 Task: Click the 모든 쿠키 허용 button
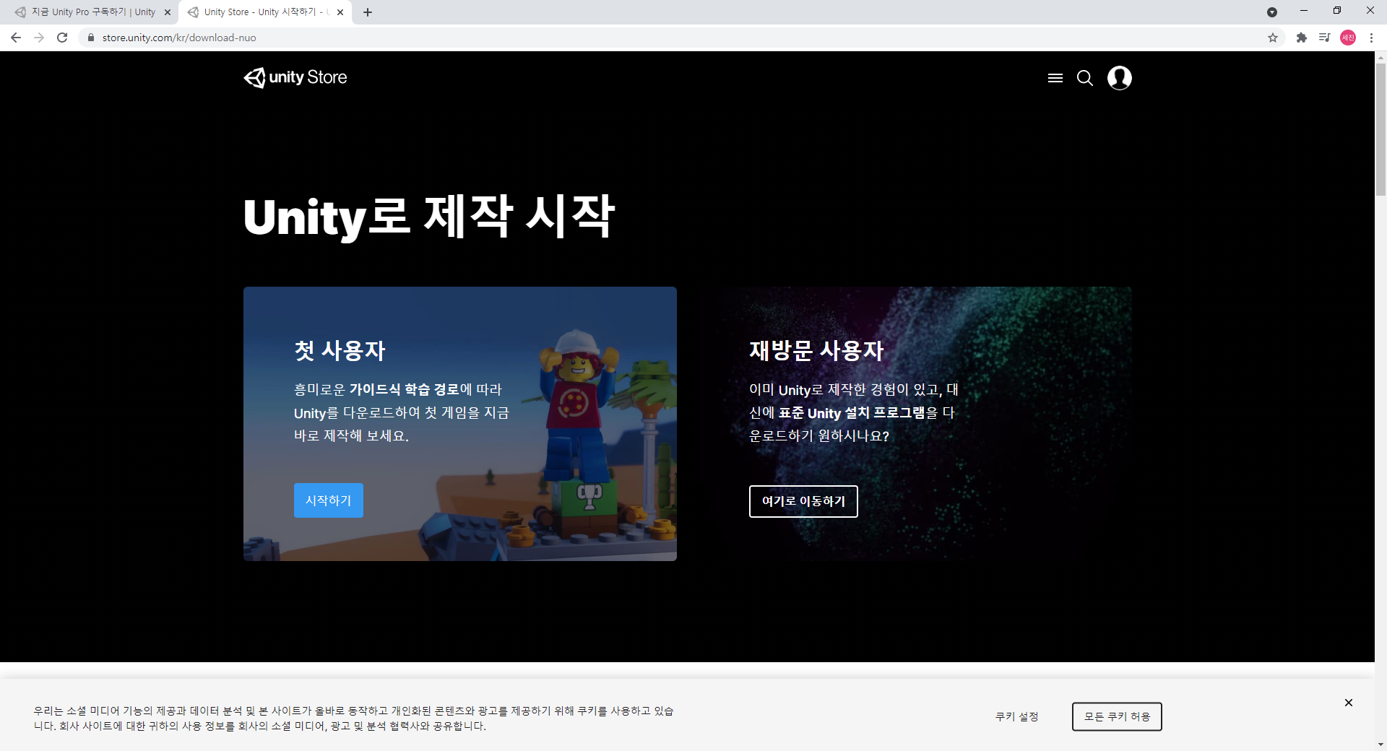pos(1117,716)
